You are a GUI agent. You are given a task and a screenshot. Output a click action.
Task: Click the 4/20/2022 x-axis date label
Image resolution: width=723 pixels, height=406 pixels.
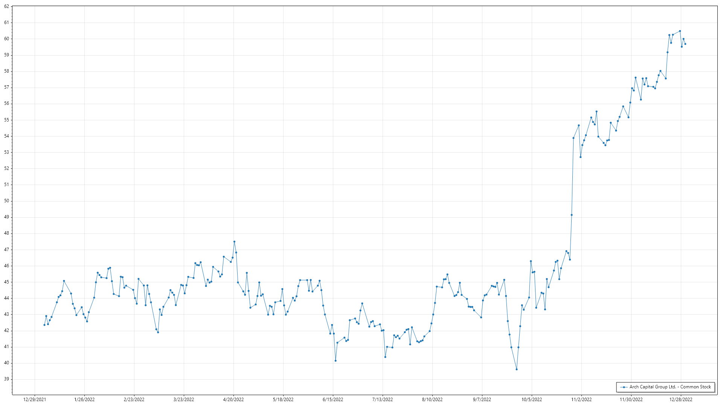pos(233,400)
